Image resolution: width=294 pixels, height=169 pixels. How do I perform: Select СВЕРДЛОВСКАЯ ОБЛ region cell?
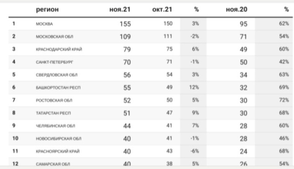(56, 75)
